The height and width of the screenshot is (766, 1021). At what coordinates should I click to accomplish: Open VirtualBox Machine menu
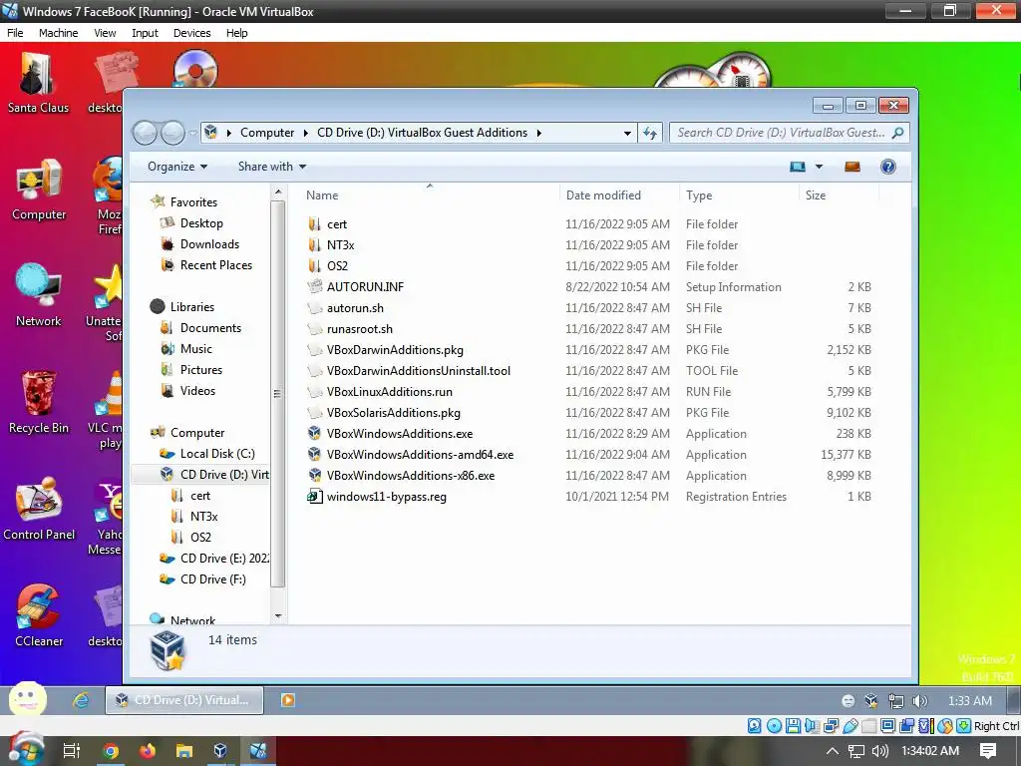pos(59,33)
